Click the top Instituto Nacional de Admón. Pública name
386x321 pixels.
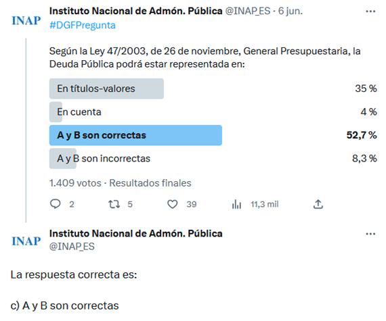[135, 11]
